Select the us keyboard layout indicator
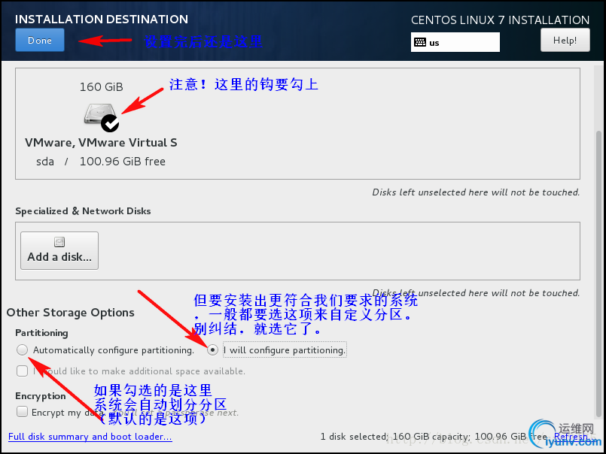The image size is (606, 454). pyautogui.click(x=455, y=42)
